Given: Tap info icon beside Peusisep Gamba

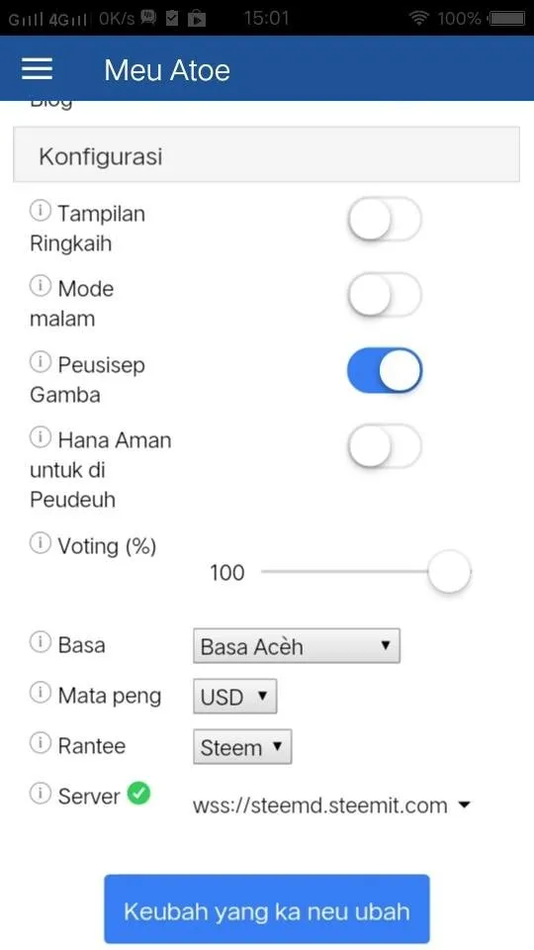Looking at the screenshot, I should click(41, 362).
